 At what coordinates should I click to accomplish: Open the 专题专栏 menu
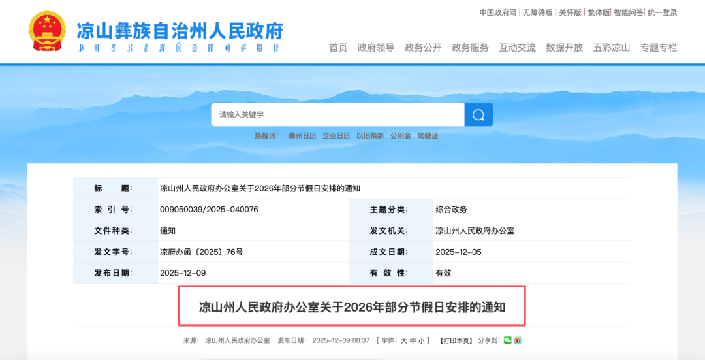(x=659, y=48)
